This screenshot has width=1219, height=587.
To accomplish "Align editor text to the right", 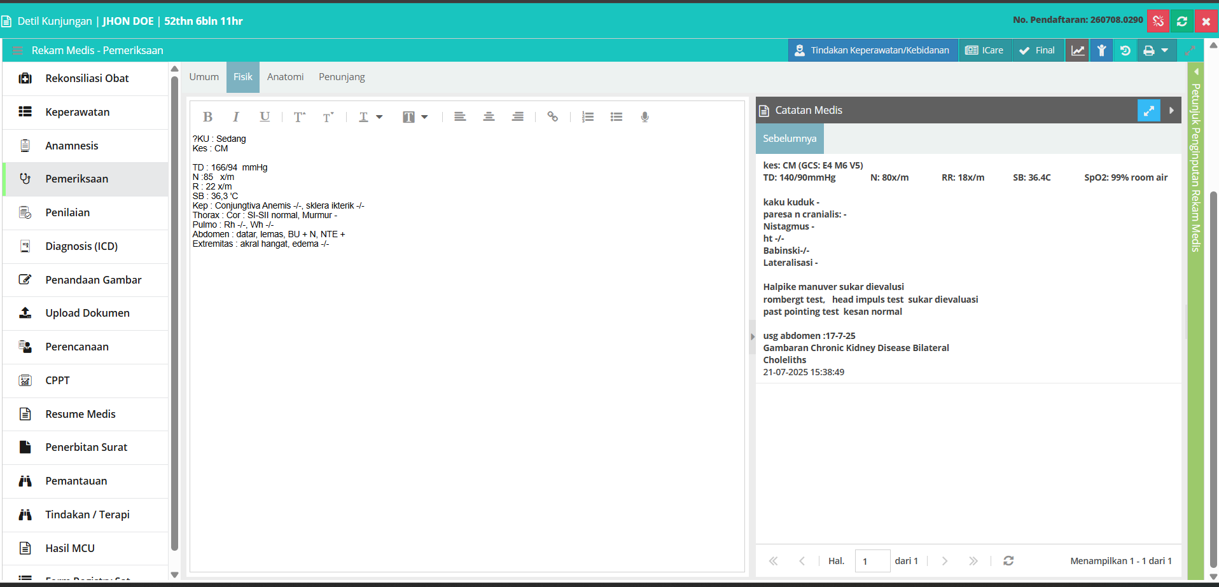I will 518,117.
